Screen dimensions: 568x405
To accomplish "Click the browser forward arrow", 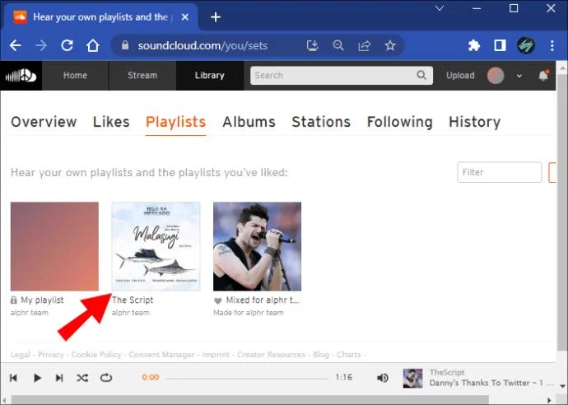I will [x=41, y=45].
